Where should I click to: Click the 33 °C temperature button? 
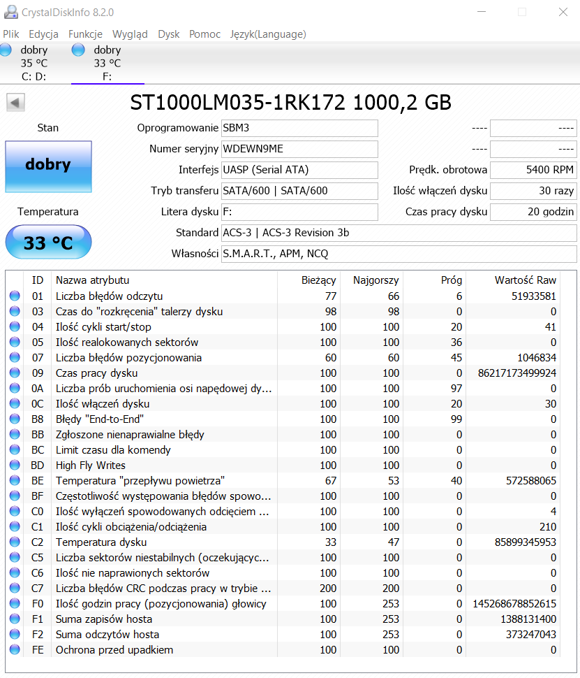tap(48, 242)
